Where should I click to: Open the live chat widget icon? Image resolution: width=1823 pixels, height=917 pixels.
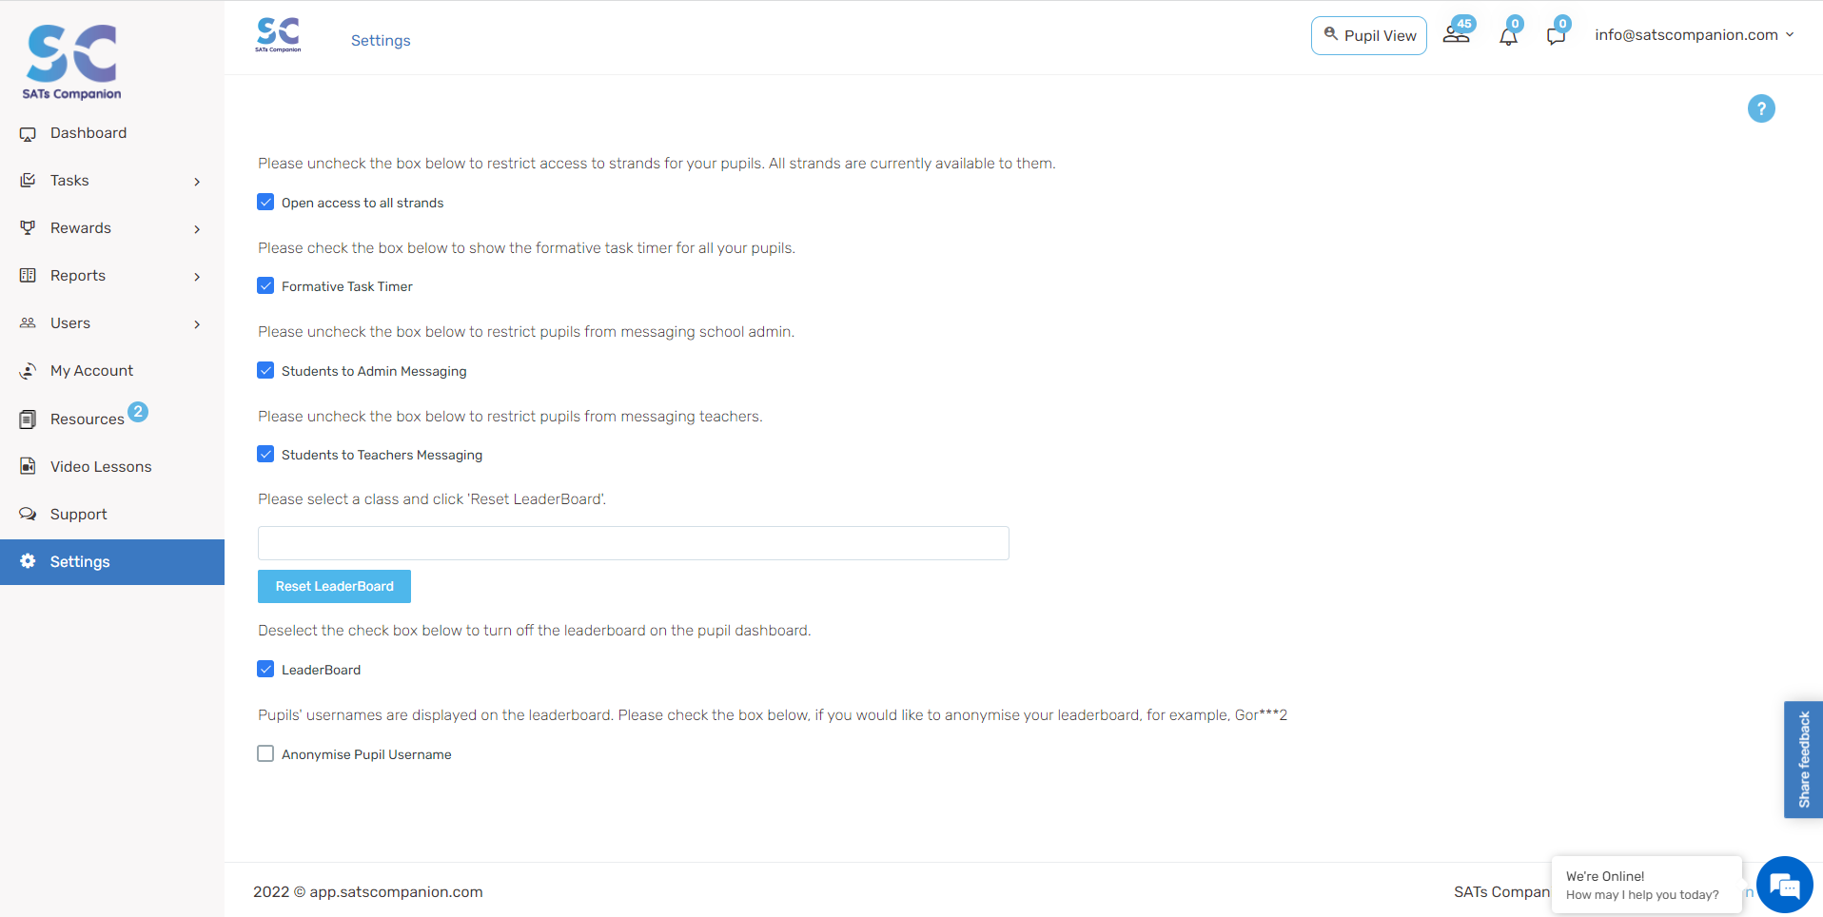[x=1785, y=885]
